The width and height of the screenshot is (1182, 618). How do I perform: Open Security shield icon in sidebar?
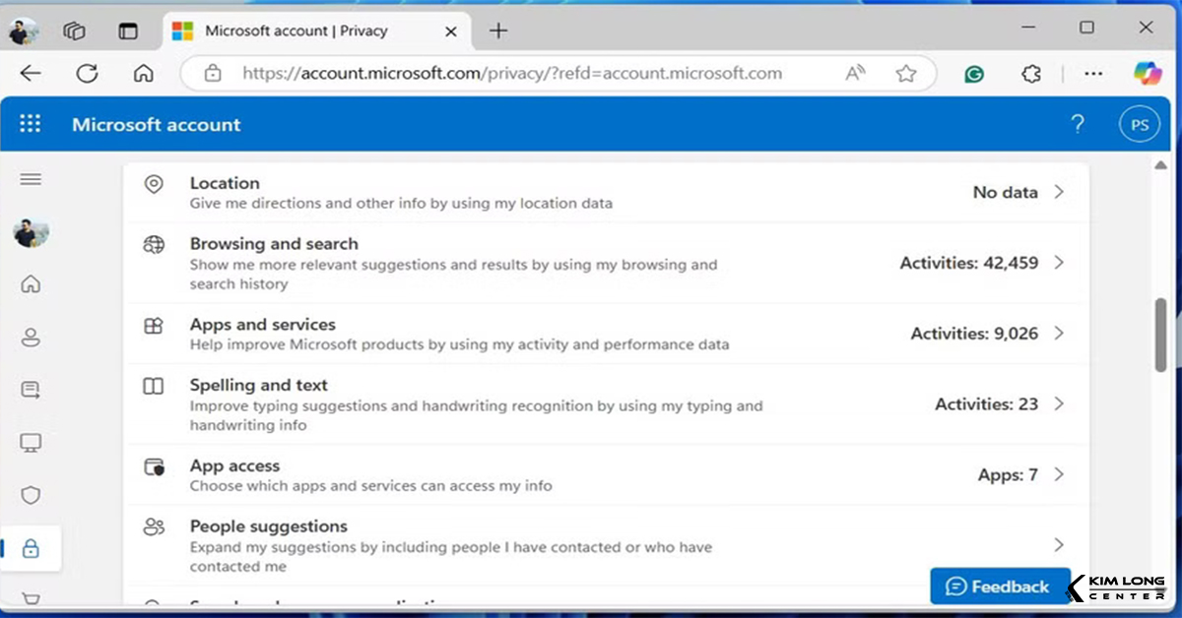point(31,495)
